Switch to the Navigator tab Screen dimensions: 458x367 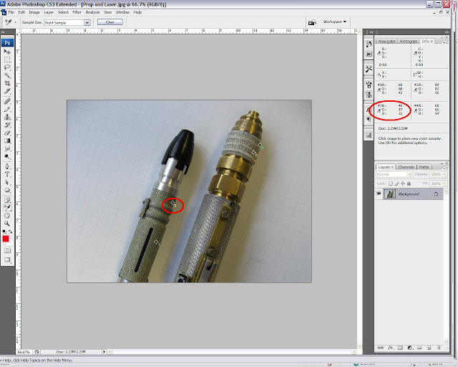click(x=386, y=42)
